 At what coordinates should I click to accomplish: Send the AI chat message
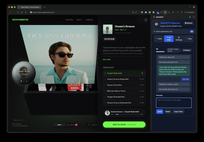(x=159, y=112)
